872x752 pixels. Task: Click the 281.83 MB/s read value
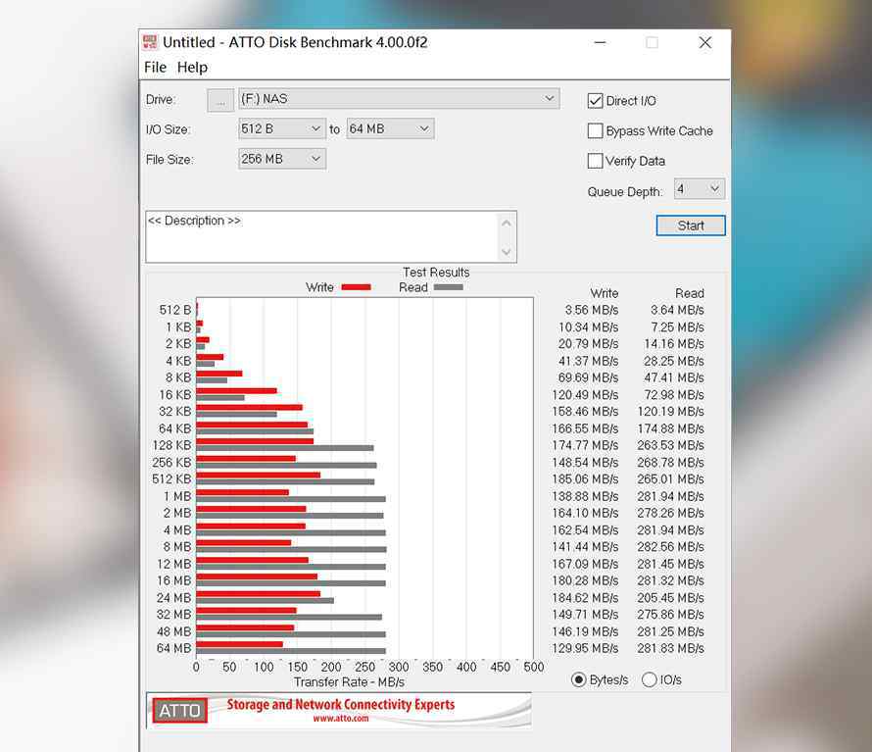(671, 648)
